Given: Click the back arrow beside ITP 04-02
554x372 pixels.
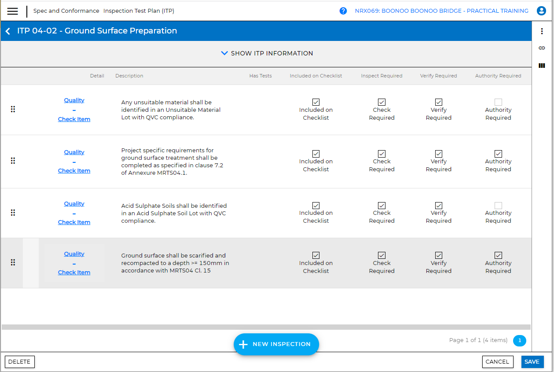Looking at the screenshot, I should coord(7,31).
